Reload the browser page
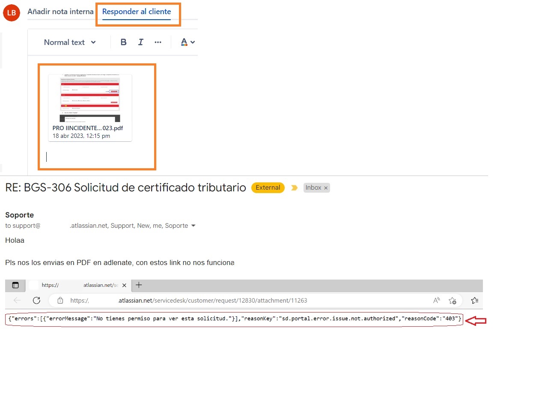The image size is (548, 411). [x=36, y=301]
